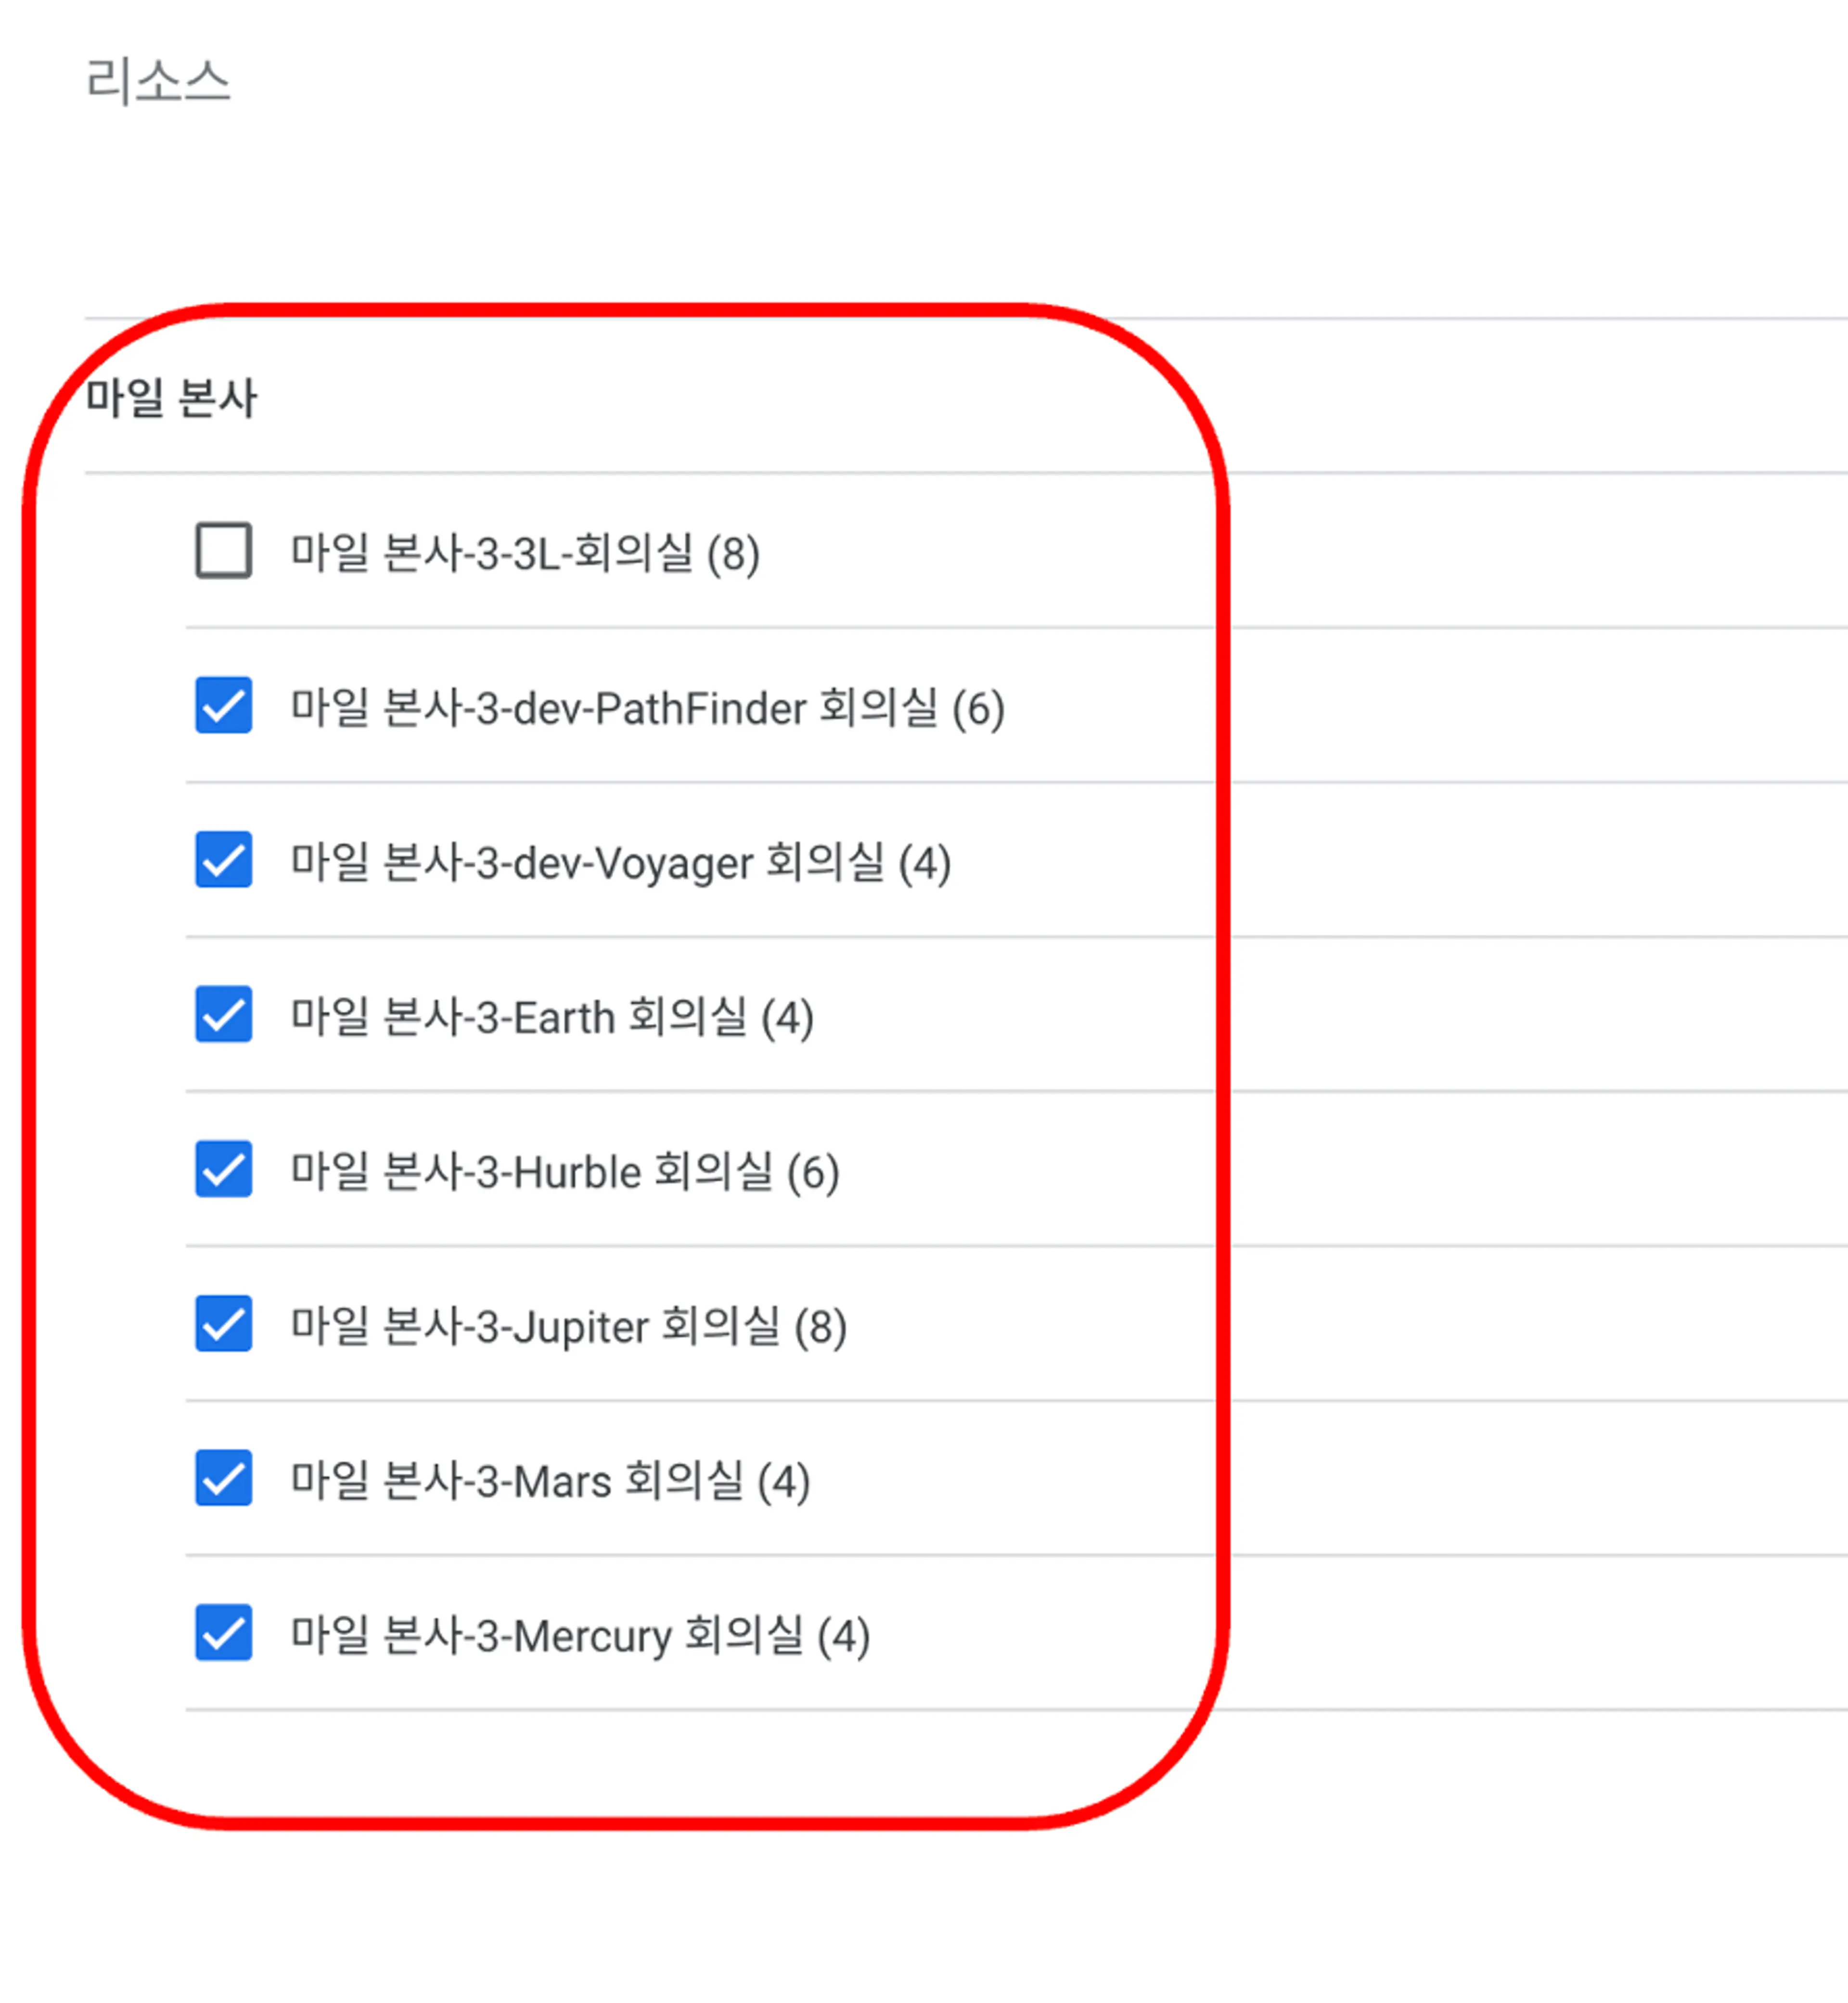Uncheck the Jupiter 회의실 (8) checkbox

223,1323
